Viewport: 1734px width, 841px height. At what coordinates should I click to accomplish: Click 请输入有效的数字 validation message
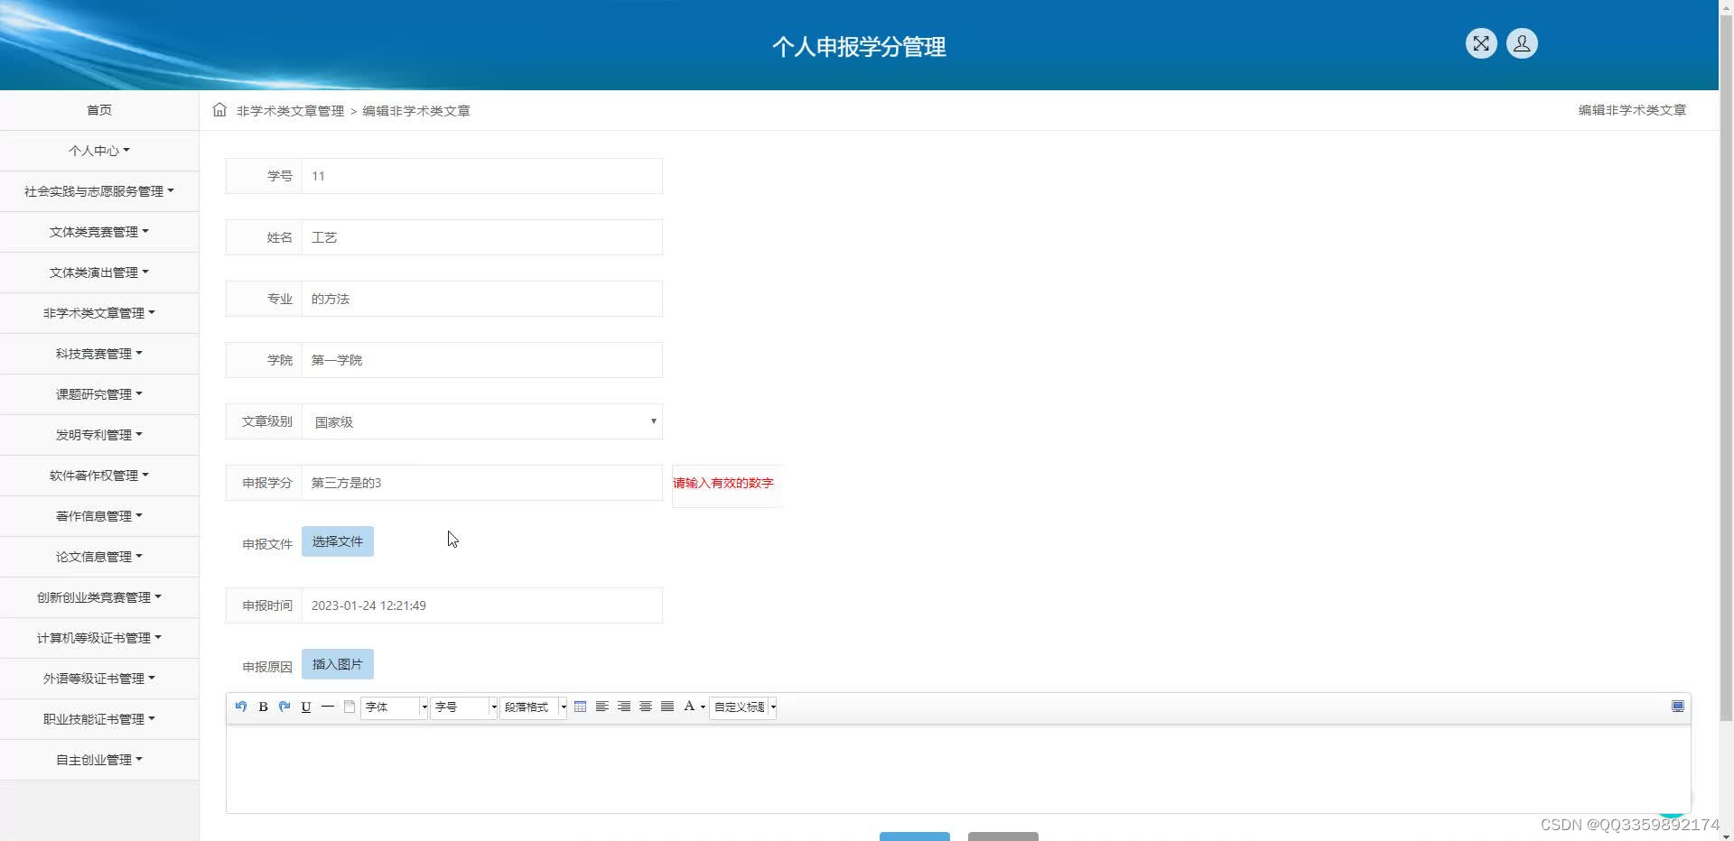click(723, 483)
